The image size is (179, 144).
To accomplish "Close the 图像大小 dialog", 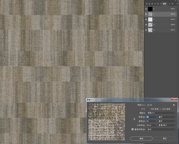I will [174, 100].
